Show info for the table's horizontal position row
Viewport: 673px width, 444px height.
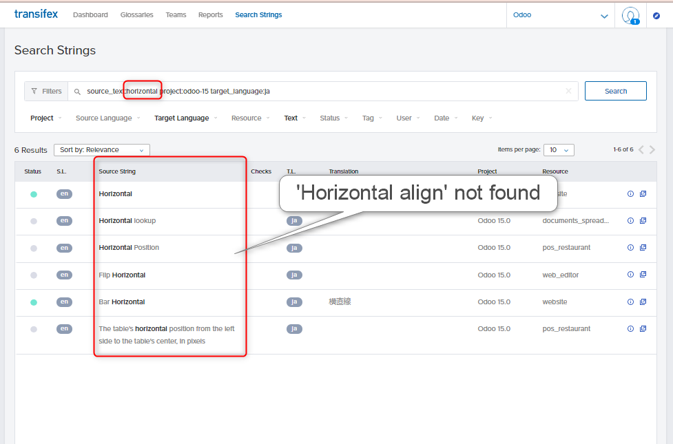point(630,328)
